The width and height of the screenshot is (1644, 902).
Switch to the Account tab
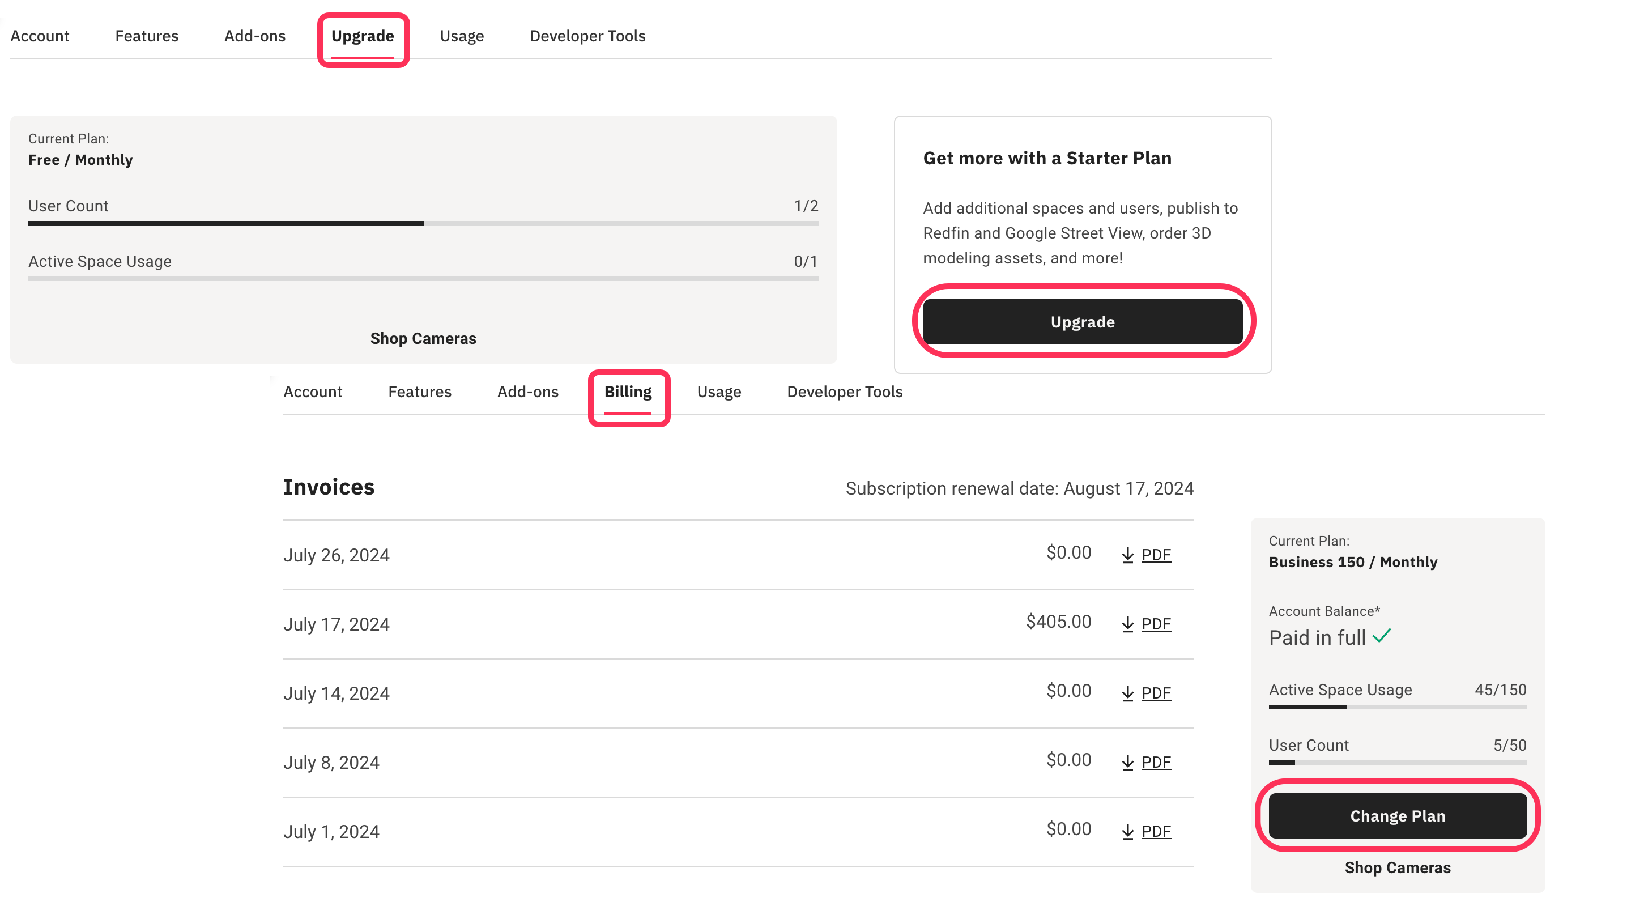coord(39,36)
